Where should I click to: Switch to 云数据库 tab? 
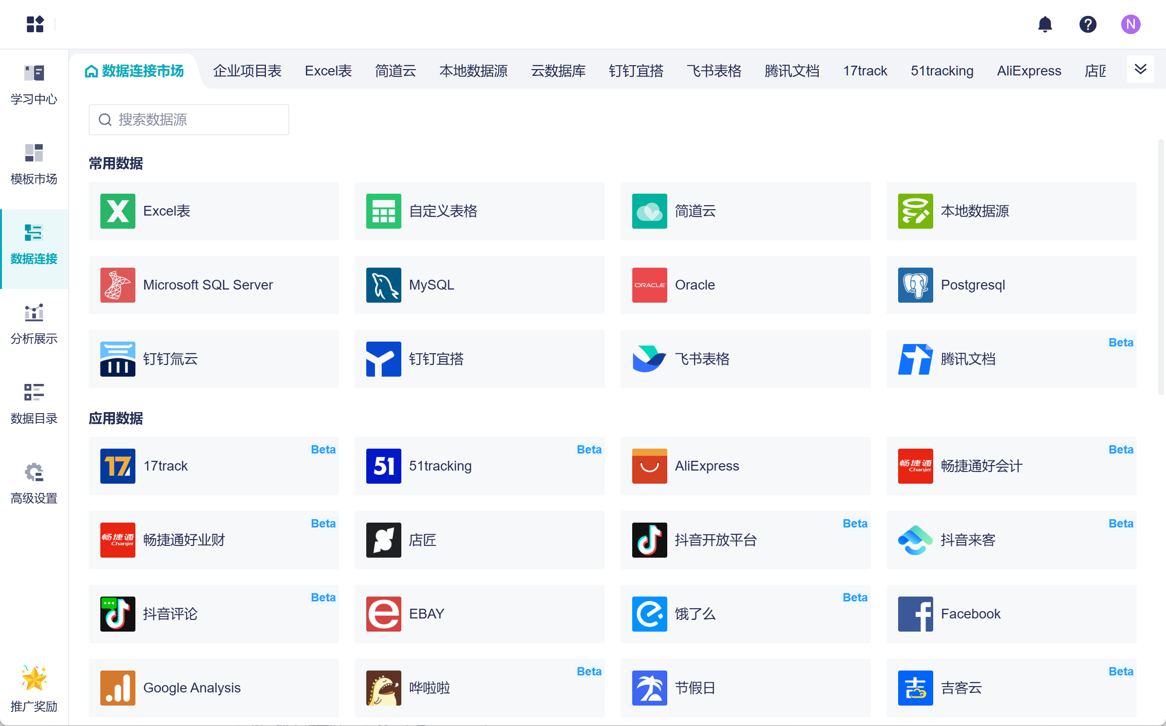point(558,71)
